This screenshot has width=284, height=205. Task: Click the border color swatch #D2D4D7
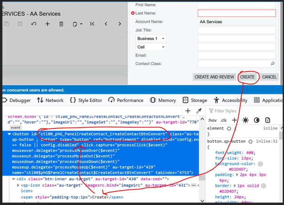263,186
